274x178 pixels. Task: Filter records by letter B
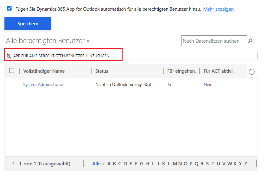[114, 164]
